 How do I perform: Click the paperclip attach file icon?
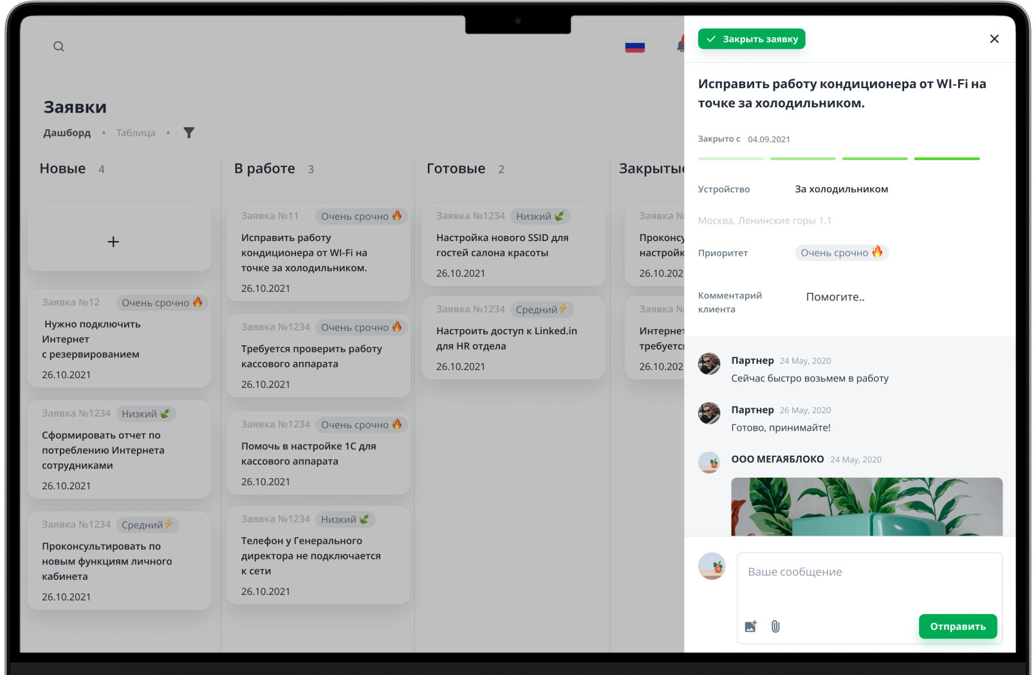[x=775, y=626]
